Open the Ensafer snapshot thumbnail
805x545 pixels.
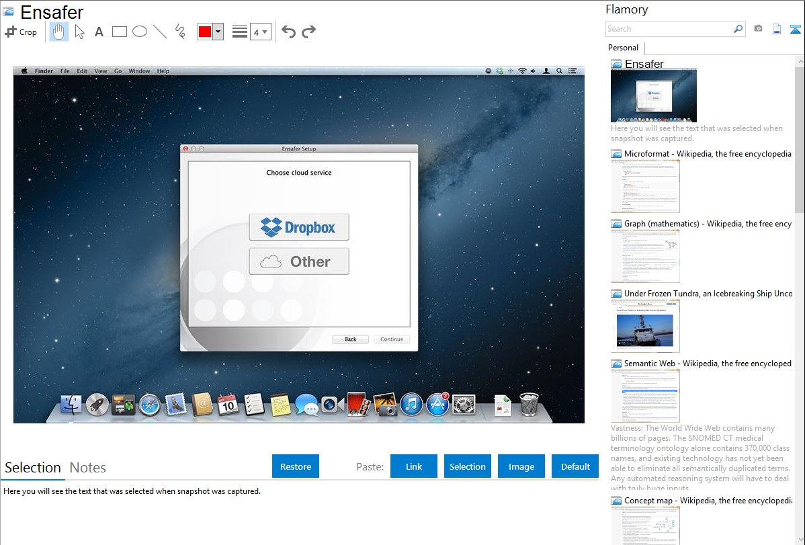[654, 95]
